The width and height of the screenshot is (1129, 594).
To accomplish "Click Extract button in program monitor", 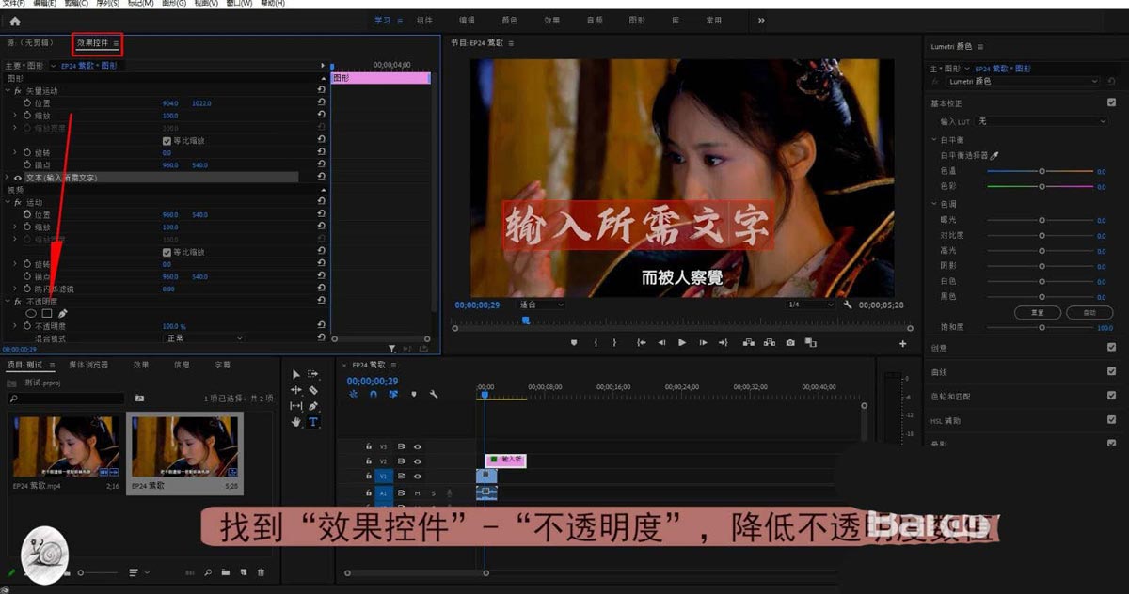I will point(769,343).
